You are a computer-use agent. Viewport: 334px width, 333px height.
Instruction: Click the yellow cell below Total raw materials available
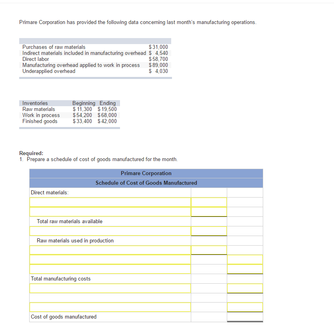tap(110, 231)
